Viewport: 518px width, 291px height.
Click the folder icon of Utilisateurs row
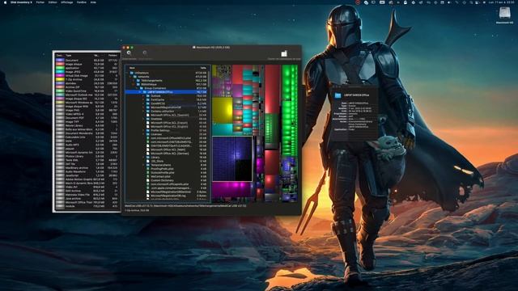click(131, 73)
